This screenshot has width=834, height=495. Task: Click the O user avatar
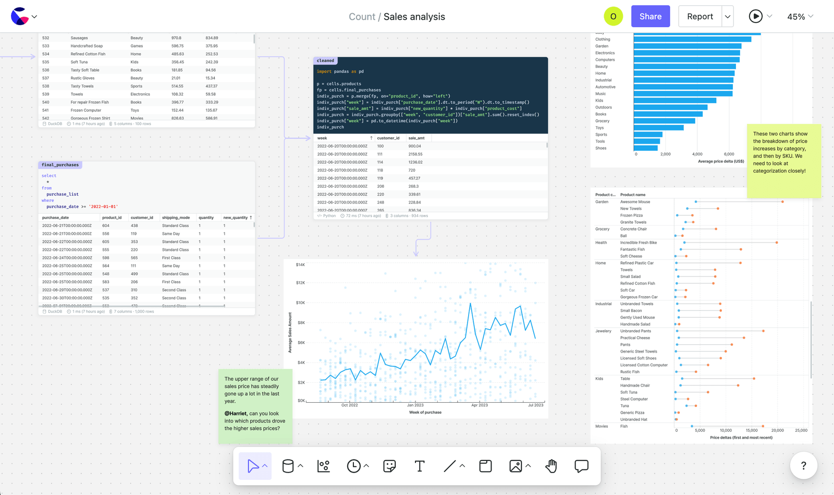[614, 16]
